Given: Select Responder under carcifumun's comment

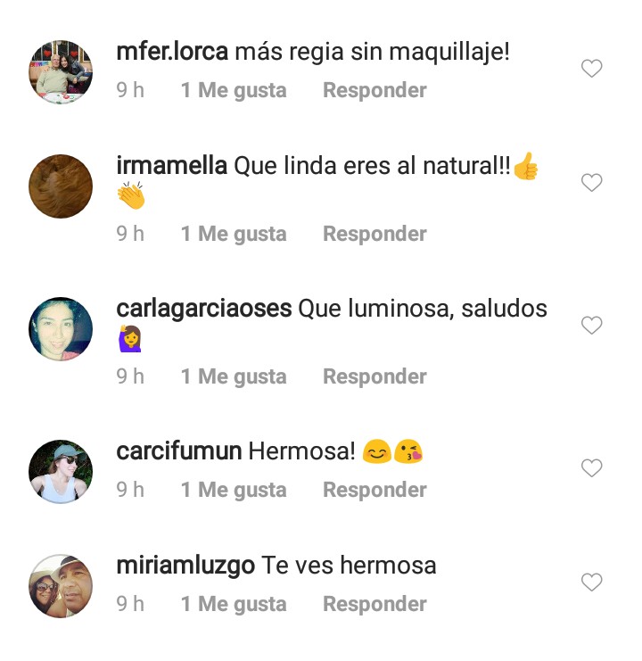Looking at the screenshot, I should 374,490.
